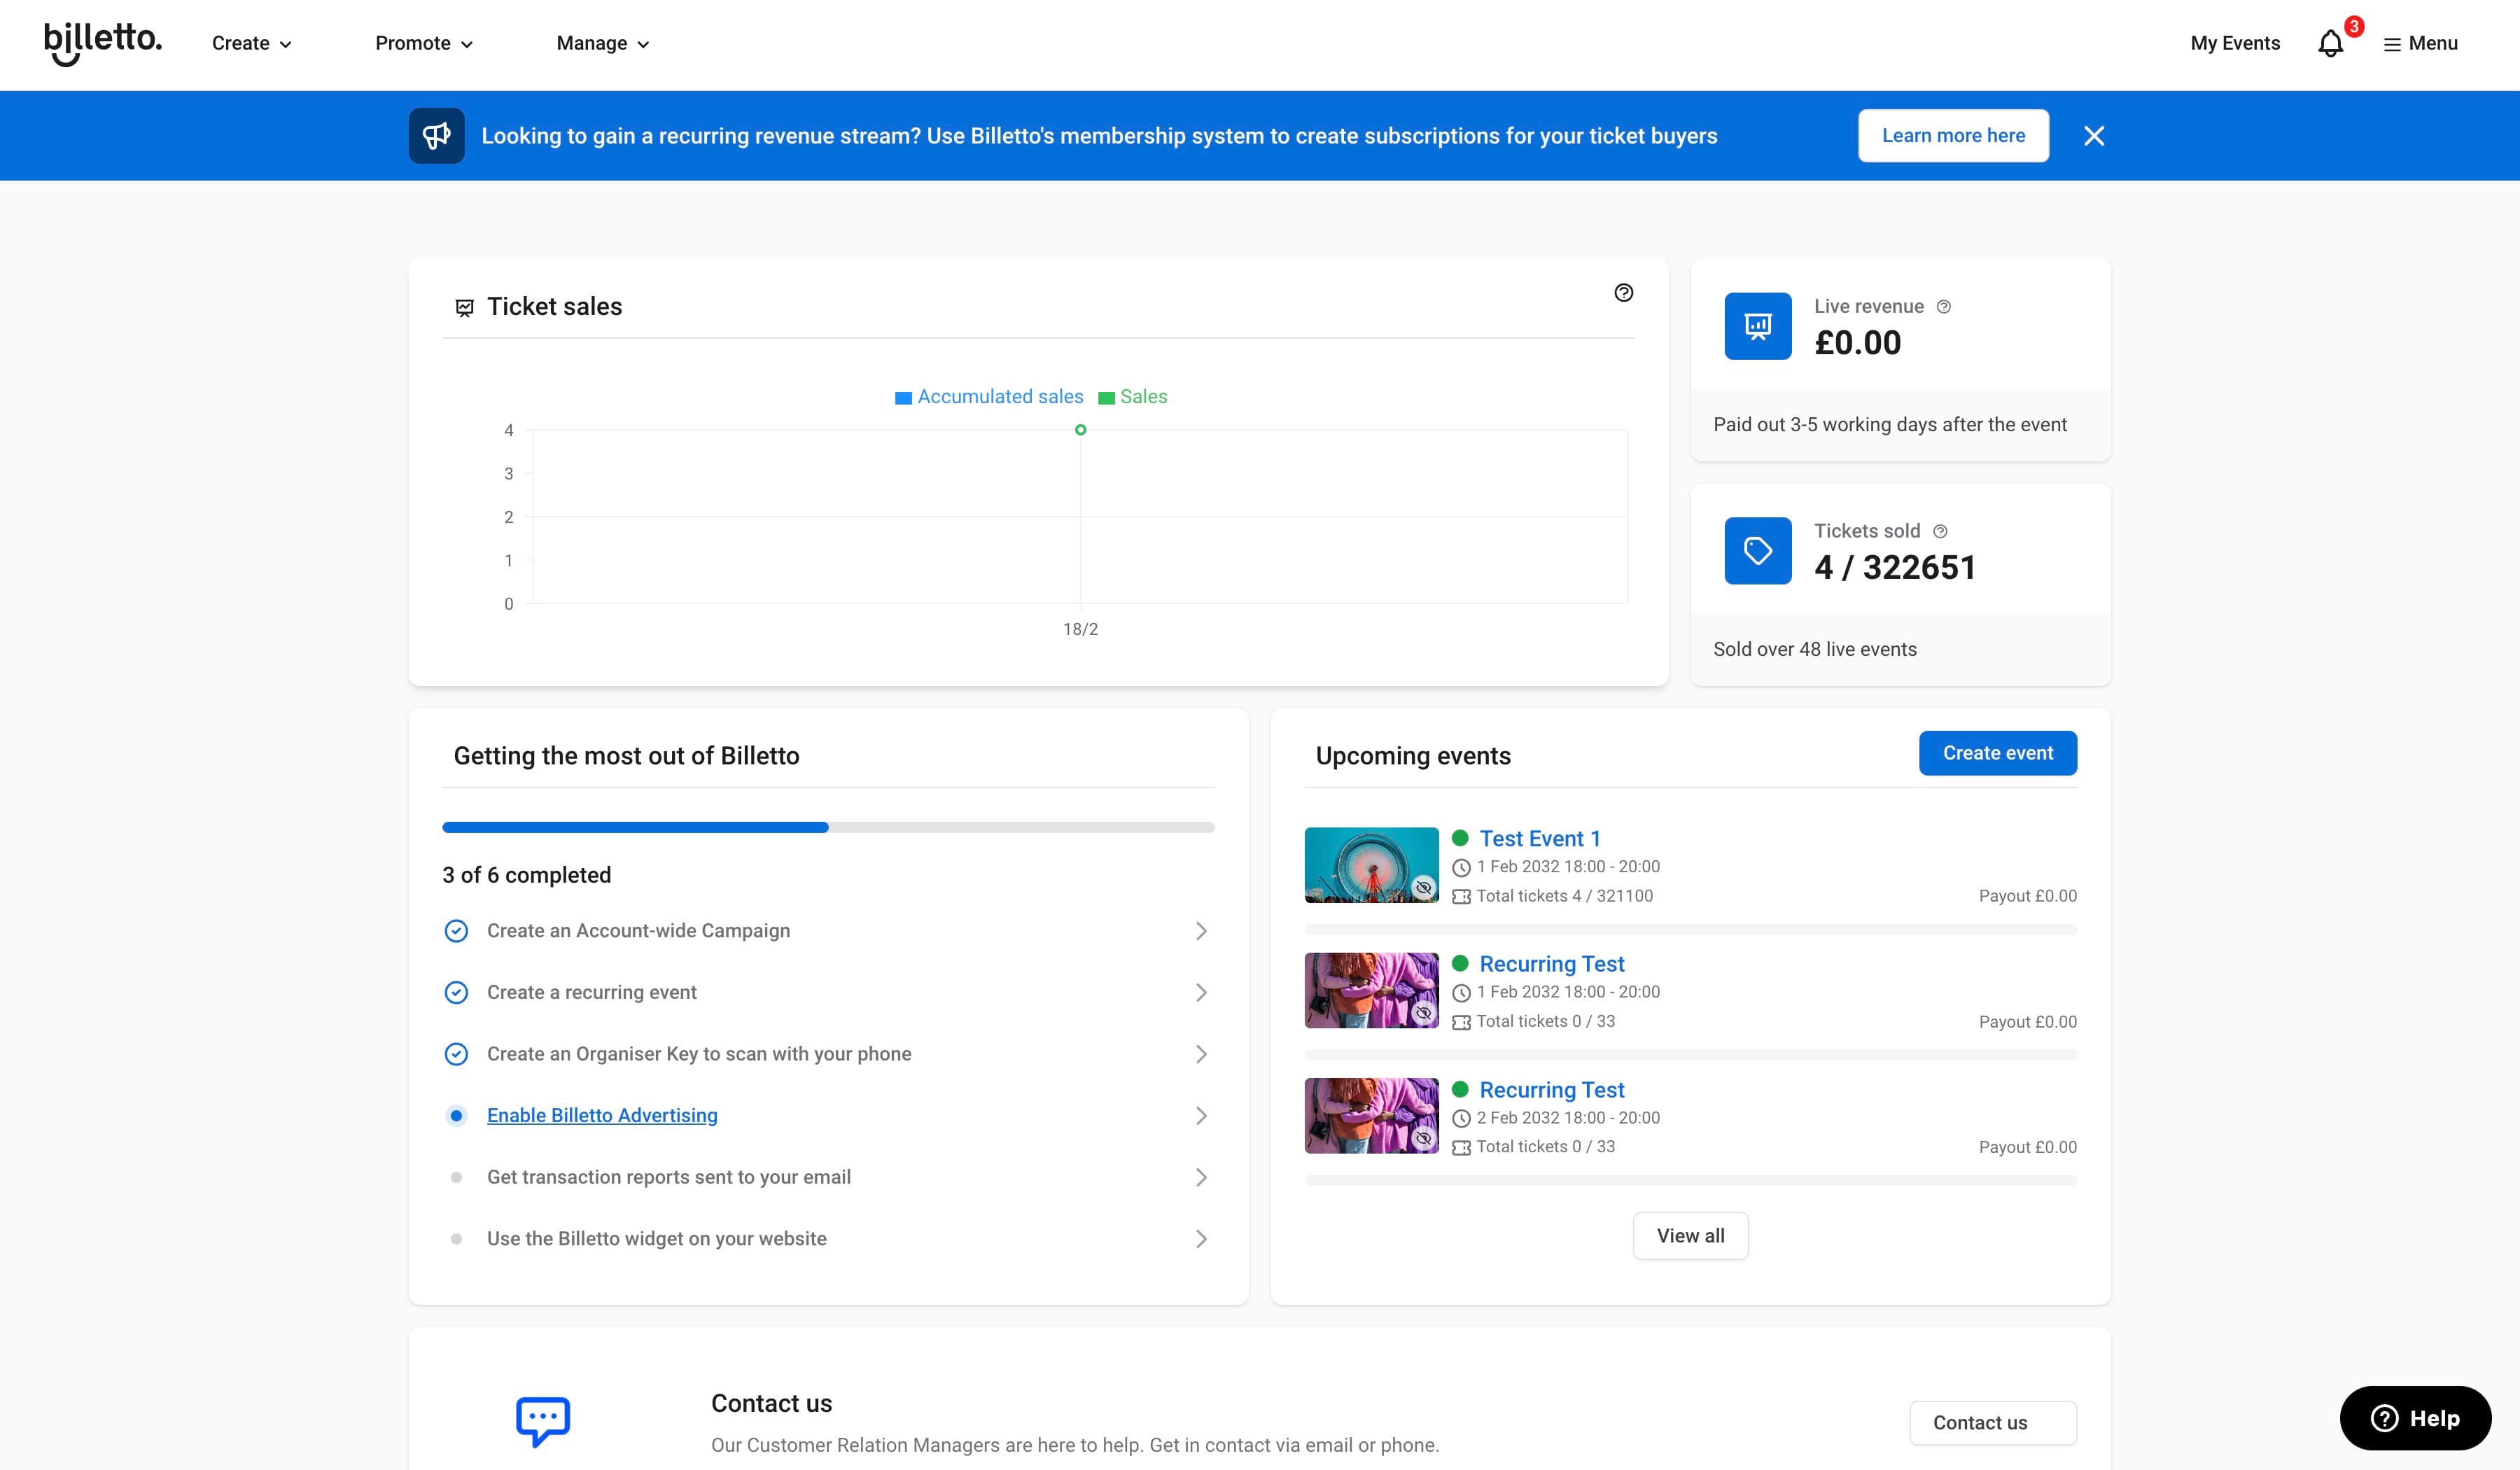
Task: Toggle Accumulated sales legend entry
Action: [x=989, y=397]
